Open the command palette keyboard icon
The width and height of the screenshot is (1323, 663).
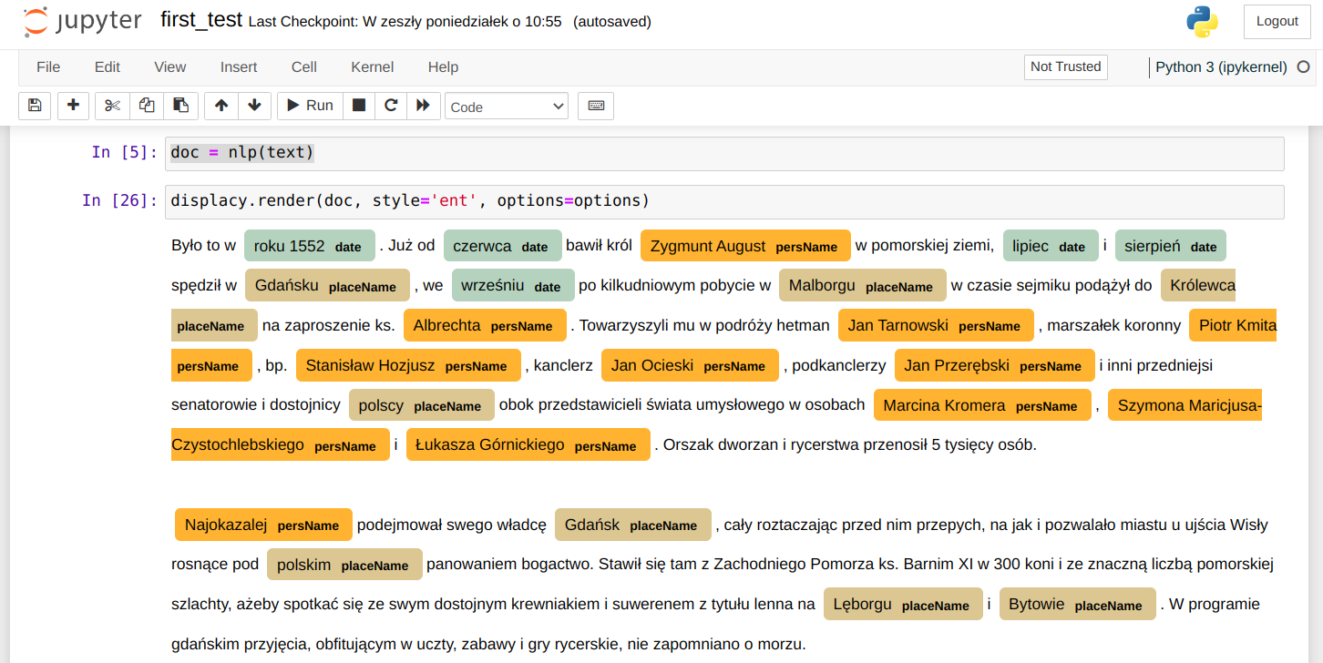[x=596, y=106]
